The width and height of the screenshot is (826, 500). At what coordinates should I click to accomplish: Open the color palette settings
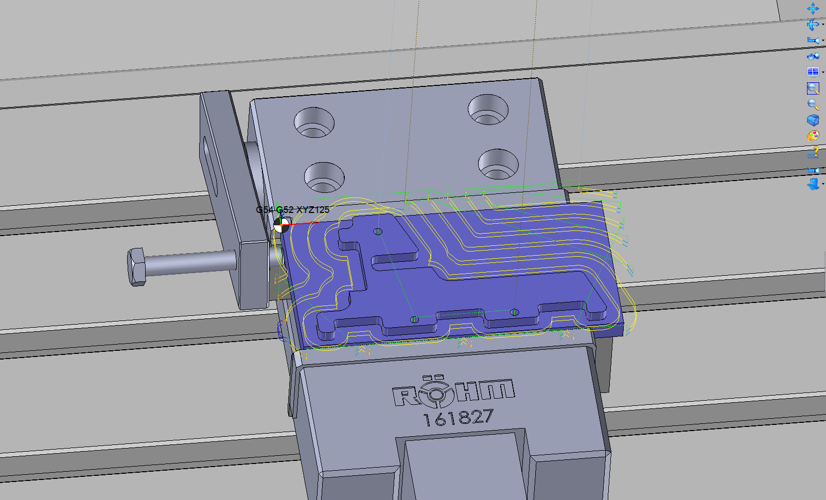(x=813, y=136)
